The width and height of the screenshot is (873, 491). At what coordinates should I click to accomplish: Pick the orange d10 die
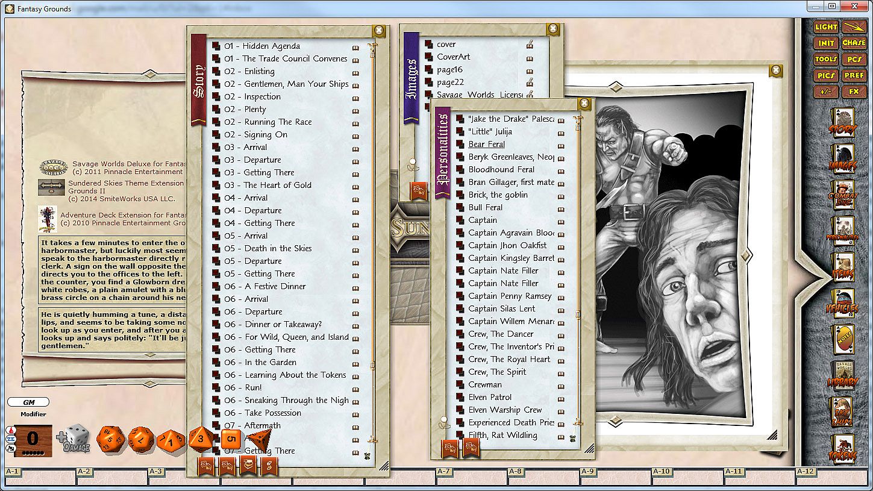(x=171, y=441)
